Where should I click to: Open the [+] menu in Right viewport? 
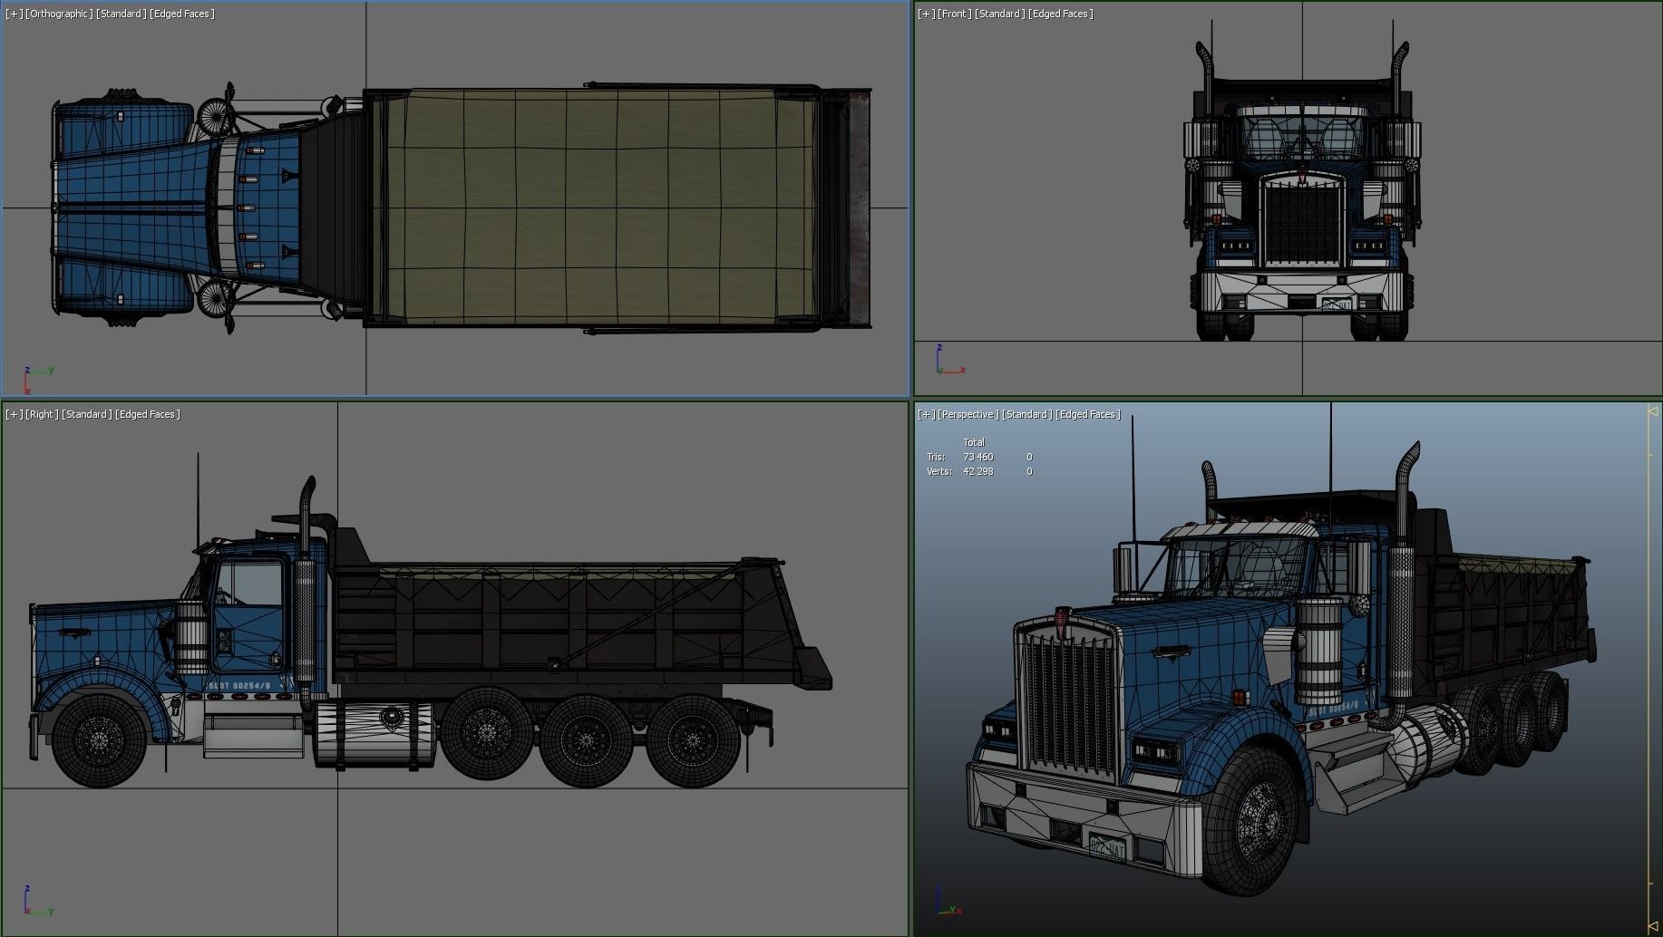click(14, 414)
